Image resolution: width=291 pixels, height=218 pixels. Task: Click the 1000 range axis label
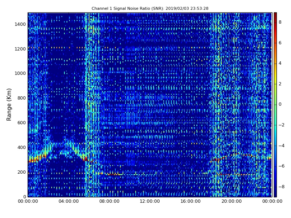pos(20,73)
